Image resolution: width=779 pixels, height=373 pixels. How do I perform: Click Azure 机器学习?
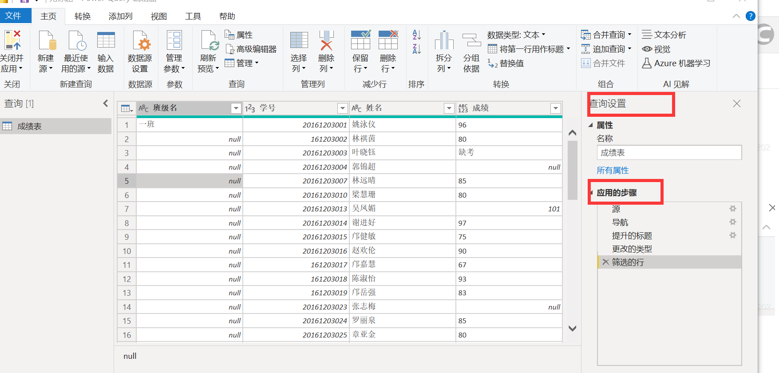(x=676, y=63)
